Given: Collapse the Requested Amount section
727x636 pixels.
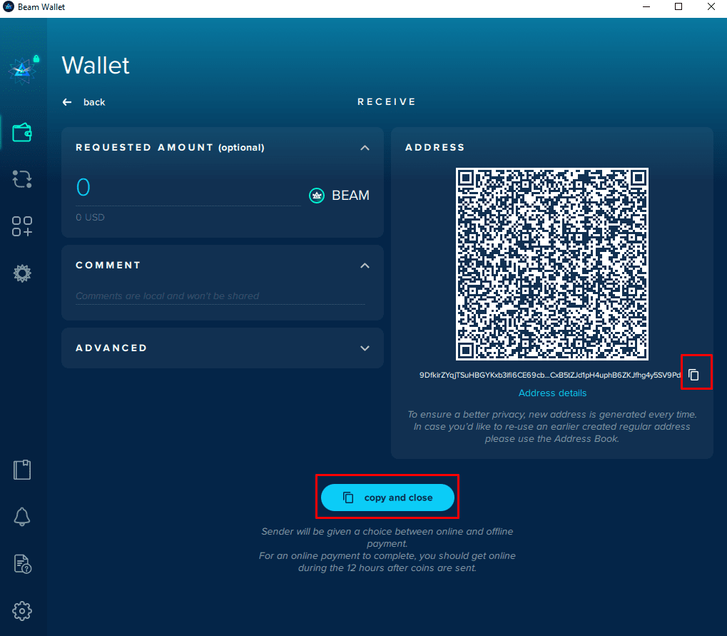Looking at the screenshot, I should coord(365,148).
